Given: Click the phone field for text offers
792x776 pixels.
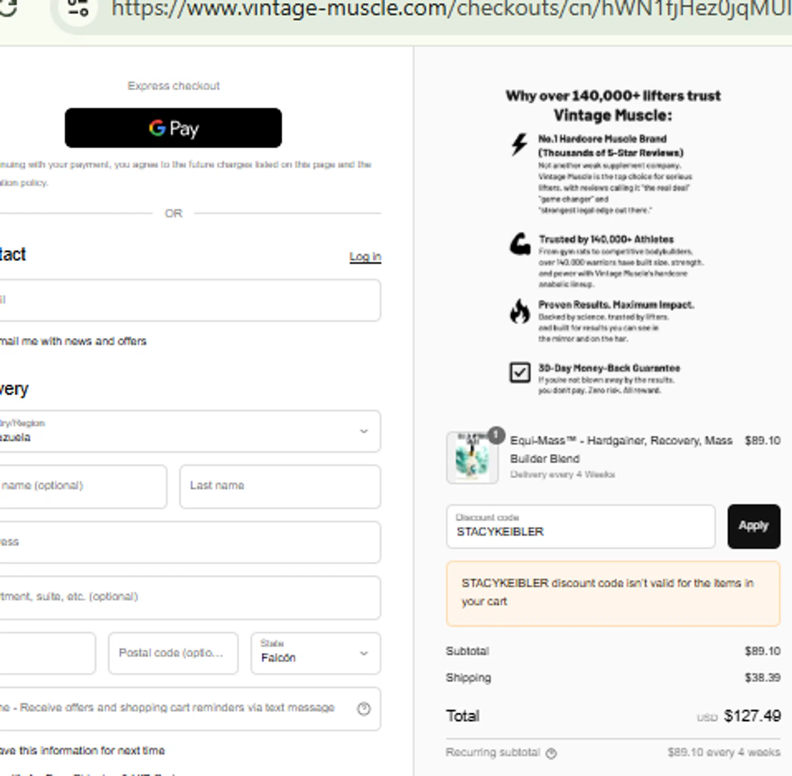Looking at the screenshot, I should tap(190, 708).
